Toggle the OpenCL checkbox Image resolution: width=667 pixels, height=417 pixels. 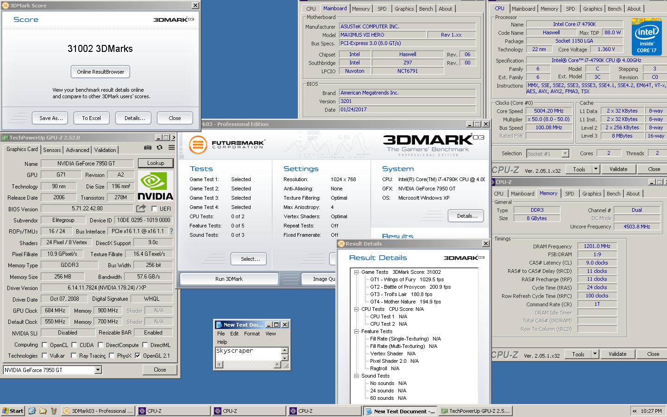coord(44,345)
